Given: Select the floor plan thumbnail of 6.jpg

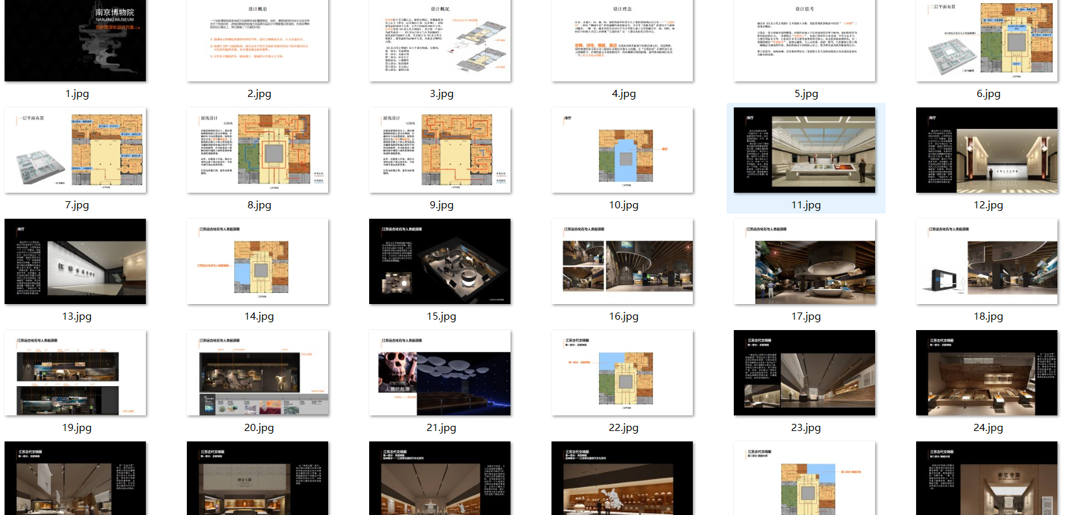Looking at the screenshot, I should click(x=987, y=40).
